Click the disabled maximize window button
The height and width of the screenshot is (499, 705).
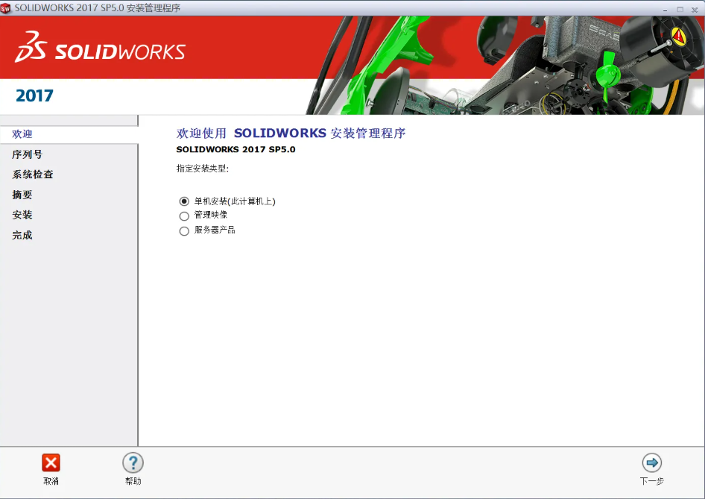pos(680,9)
